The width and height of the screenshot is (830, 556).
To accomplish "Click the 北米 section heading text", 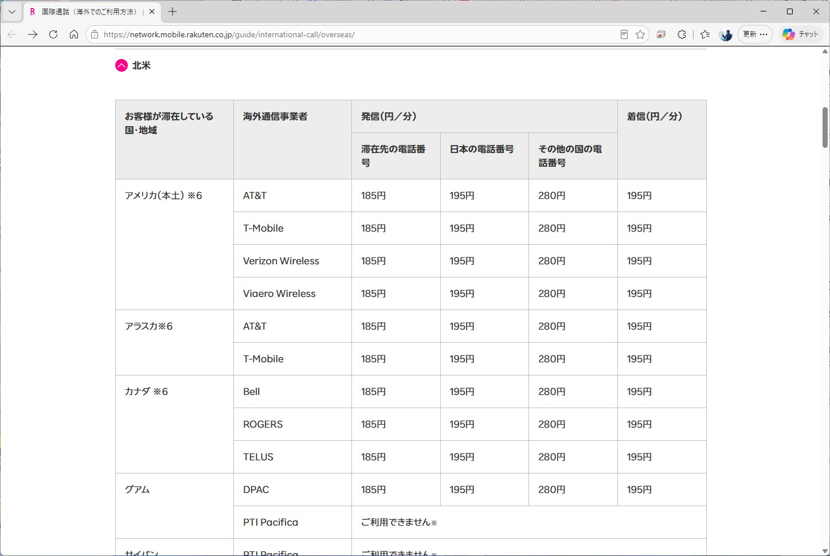I will (141, 65).
